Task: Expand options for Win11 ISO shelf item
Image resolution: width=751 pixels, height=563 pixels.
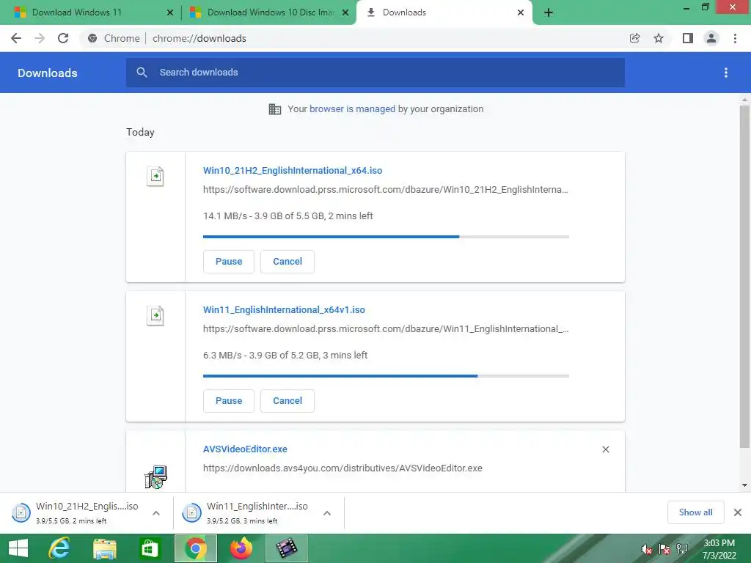Action: (x=327, y=513)
